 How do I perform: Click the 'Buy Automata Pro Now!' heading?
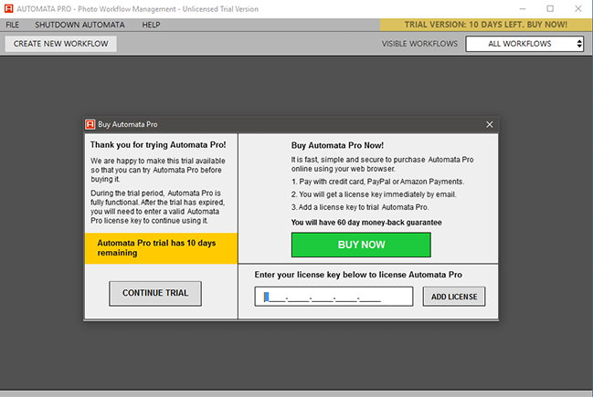(x=337, y=145)
